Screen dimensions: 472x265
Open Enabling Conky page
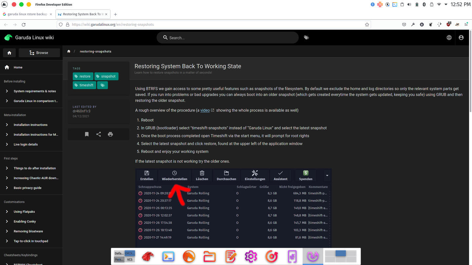point(31,221)
